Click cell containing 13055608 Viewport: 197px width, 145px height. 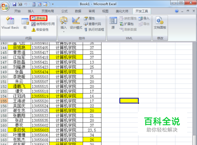pyautogui.click(x=40, y=140)
